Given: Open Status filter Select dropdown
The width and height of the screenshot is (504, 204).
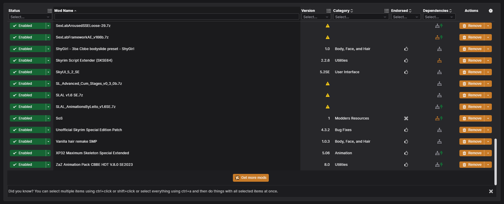Looking at the screenshot, I should 30,17.
